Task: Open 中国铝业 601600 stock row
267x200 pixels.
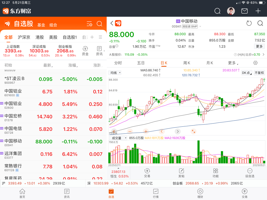Action: [x=53, y=92]
